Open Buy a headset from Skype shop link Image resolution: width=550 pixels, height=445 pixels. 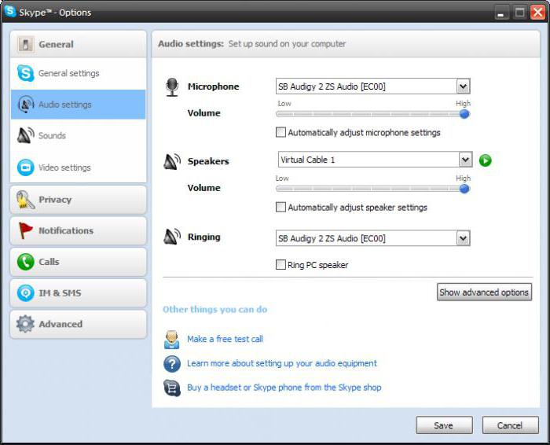click(x=284, y=388)
